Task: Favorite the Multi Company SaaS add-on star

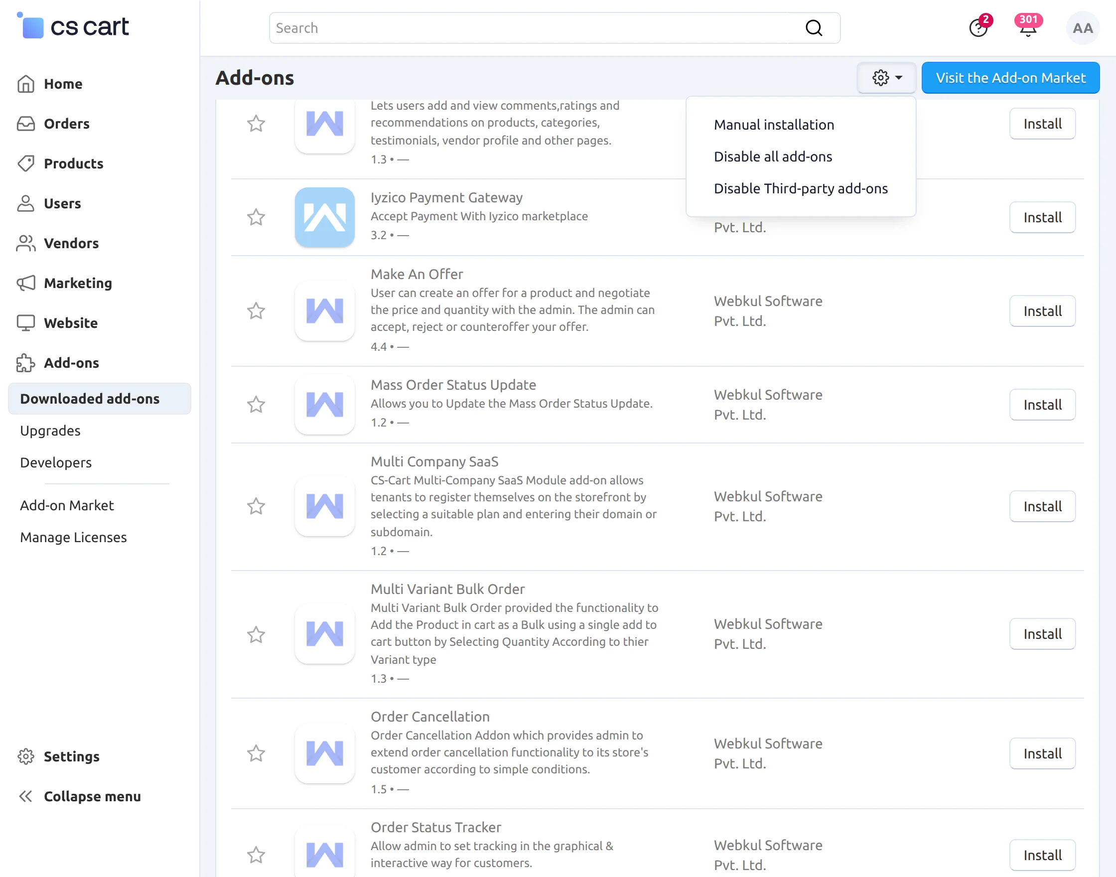Action: pyautogui.click(x=256, y=506)
